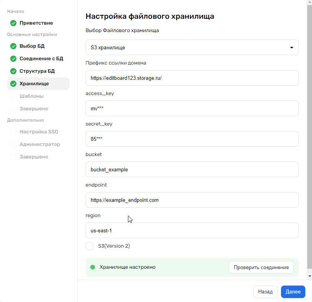Screen dimensions: 312x302
Task: Click the green status dot for Хранилище настроено
Action: pos(93,267)
